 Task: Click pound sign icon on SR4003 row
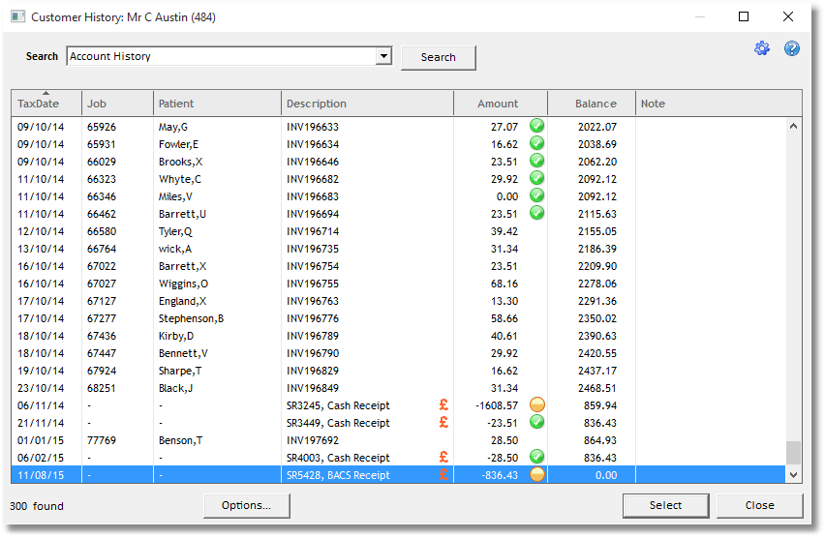click(x=443, y=457)
